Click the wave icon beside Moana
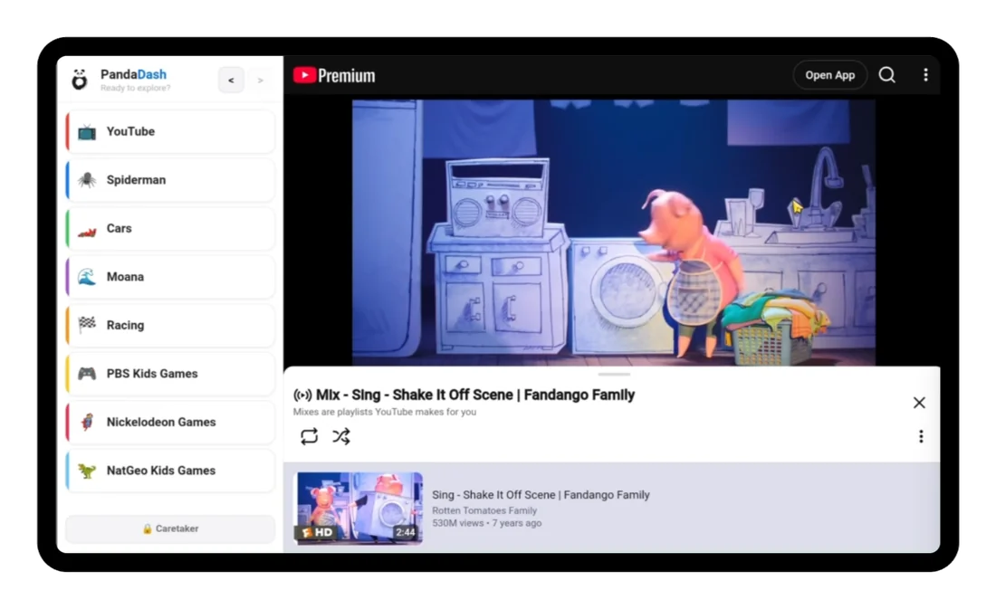The width and height of the screenshot is (996, 609). pos(87,277)
